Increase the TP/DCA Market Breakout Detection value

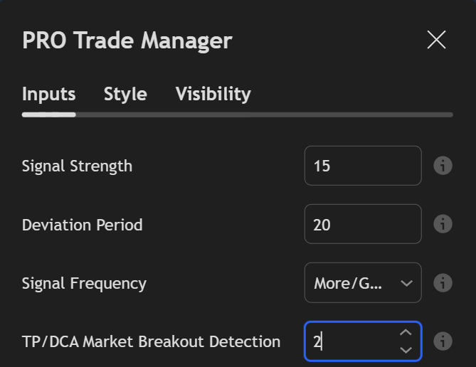pos(406,333)
